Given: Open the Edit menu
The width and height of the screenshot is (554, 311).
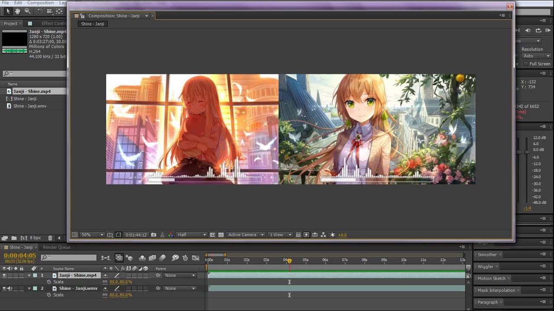Looking at the screenshot, I should [x=18, y=3].
